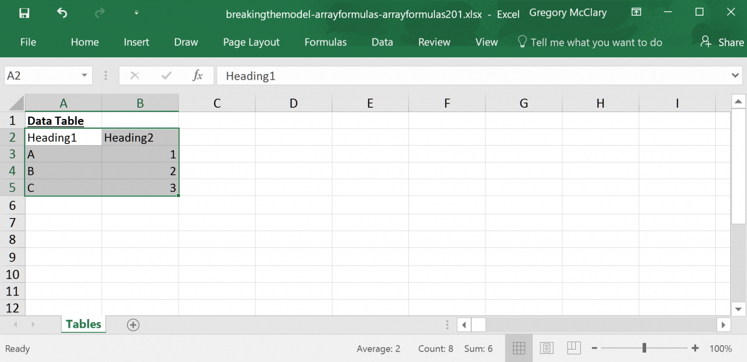Switch to Page Layout view in status bar
The height and width of the screenshot is (362, 747).
547,348
